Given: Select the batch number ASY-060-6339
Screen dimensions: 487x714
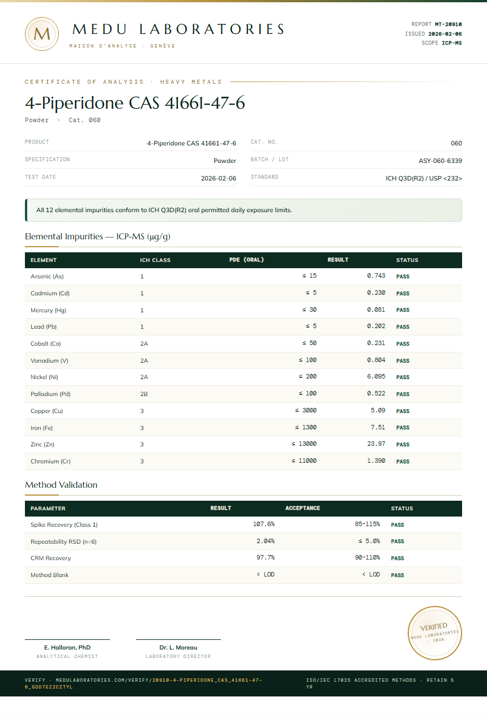Looking at the screenshot, I should 440,161.
